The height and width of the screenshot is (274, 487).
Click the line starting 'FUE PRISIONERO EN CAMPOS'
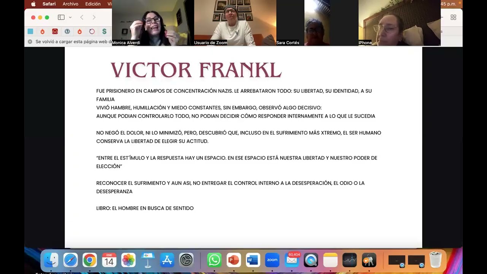click(x=234, y=95)
